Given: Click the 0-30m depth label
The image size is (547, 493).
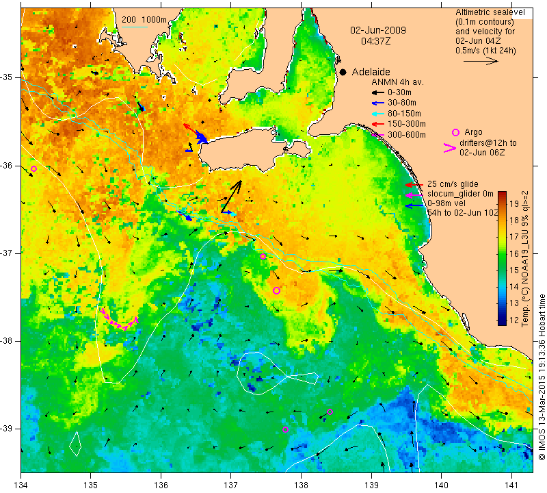Looking at the screenshot, I should [399, 92].
